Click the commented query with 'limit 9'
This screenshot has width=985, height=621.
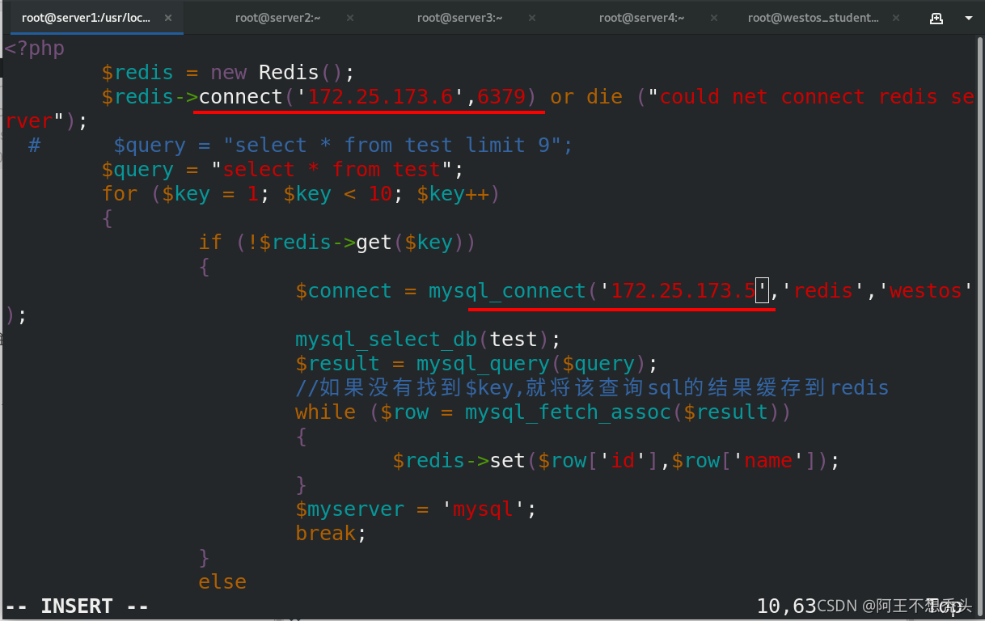(x=343, y=146)
